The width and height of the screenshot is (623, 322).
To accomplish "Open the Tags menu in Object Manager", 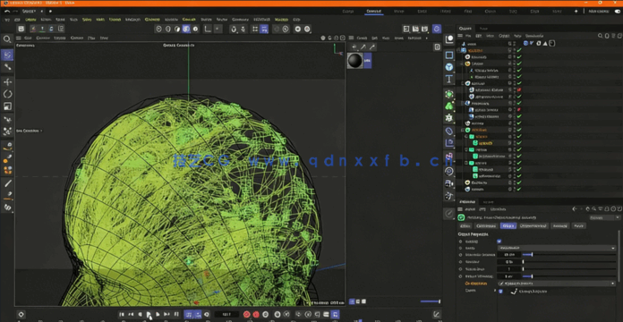I will (x=517, y=36).
